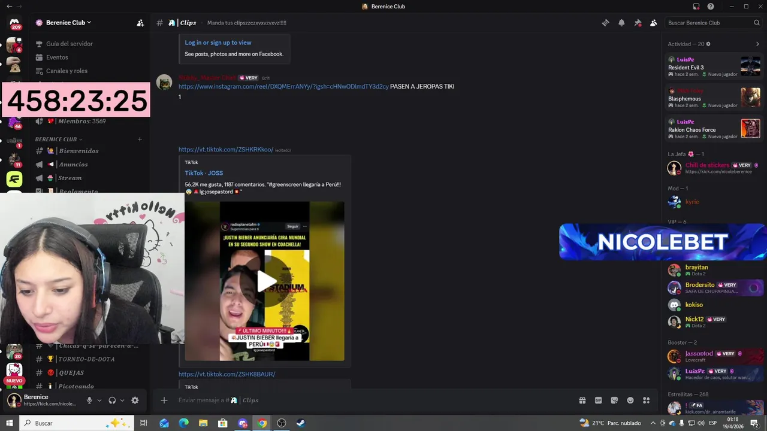Send a gift icon in message bar
Screen dimensions: 767x431
point(582,400)
